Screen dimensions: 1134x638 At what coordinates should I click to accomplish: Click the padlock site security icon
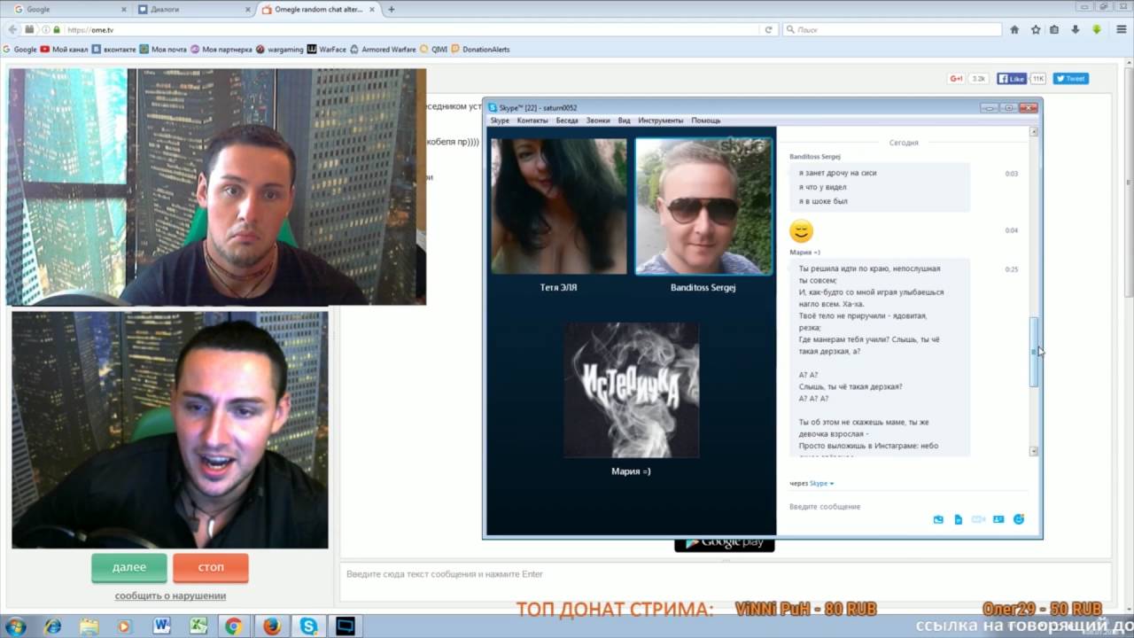(x=57, y=29)
